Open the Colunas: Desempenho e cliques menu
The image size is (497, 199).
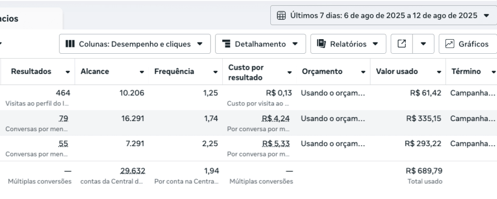[134, 44]
